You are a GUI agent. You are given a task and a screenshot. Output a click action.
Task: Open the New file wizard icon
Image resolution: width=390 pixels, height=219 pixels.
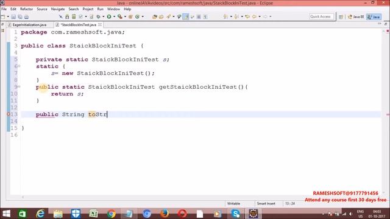[3, 16]
